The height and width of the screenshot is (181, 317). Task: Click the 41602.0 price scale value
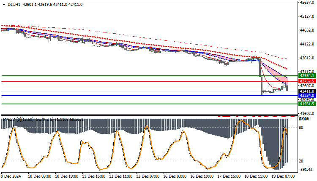tap(307, 113)
